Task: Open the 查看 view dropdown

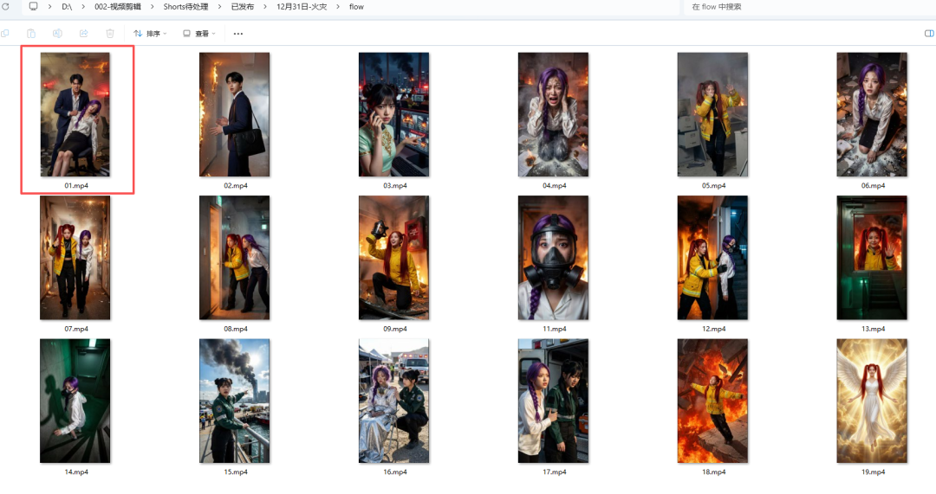Action: 199,34
